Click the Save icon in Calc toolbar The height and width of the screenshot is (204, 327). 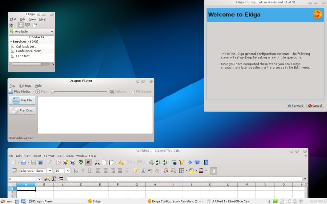(x=34, y=163)
